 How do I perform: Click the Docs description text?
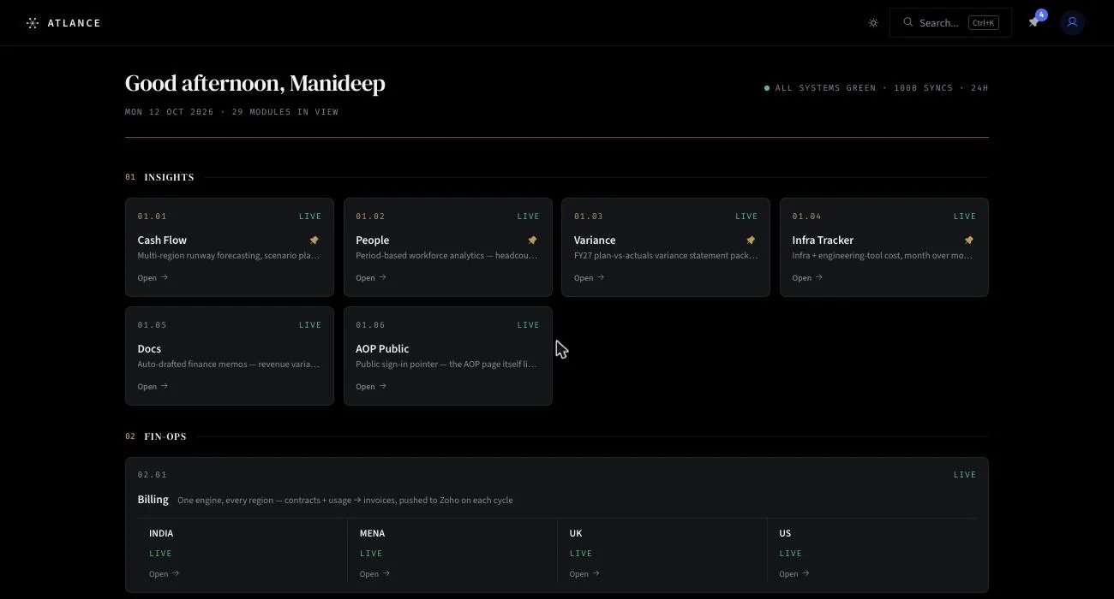229,365
